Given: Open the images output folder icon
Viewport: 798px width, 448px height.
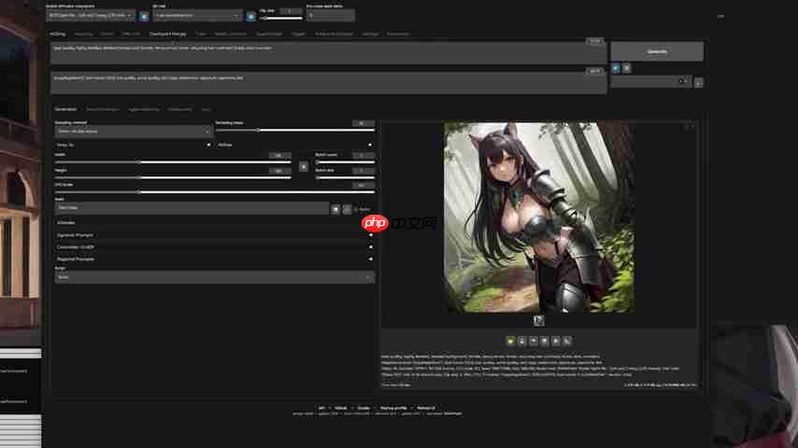Looking at the screenshot, I should (510, 341).
